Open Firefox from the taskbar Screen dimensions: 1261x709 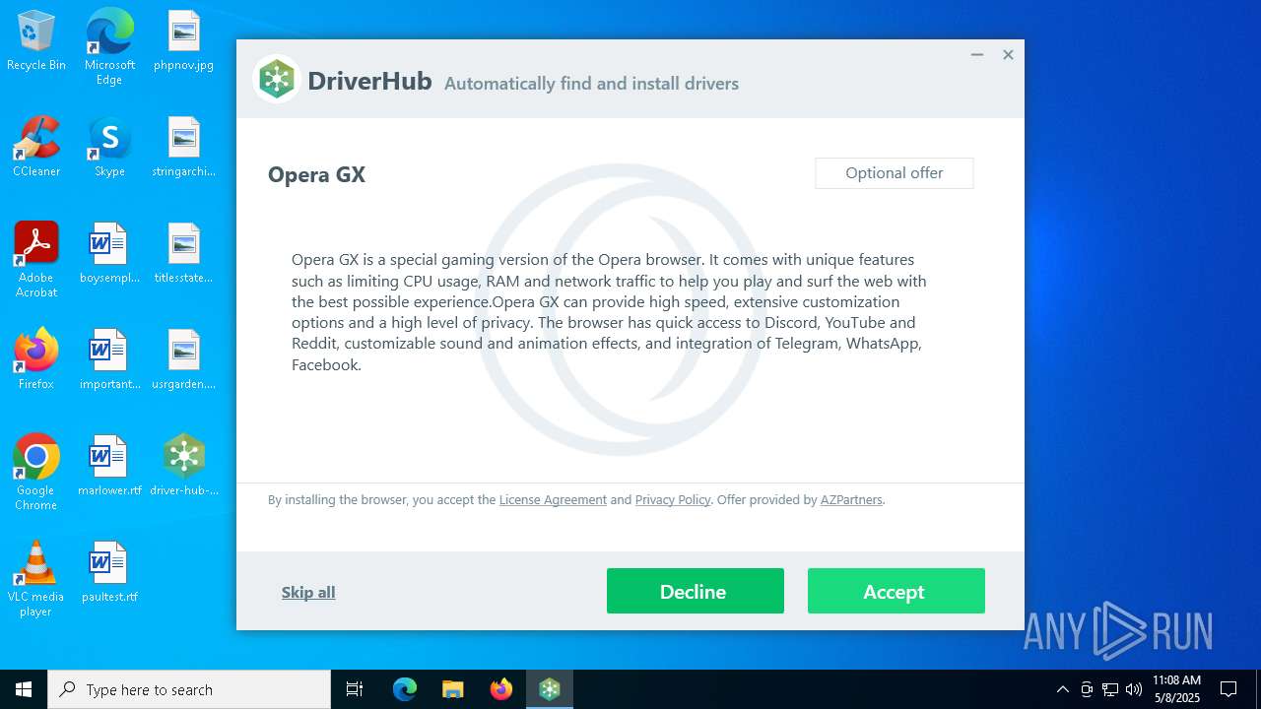pos(501,689)
